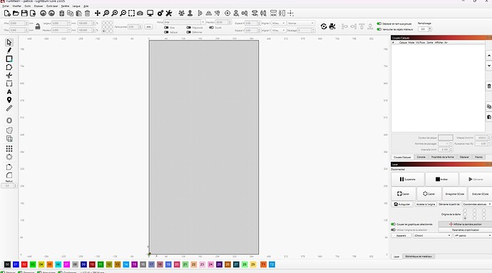Open the camera capture icon
Viewport: 492px width, 273px height.
click(x=140, y=13)
